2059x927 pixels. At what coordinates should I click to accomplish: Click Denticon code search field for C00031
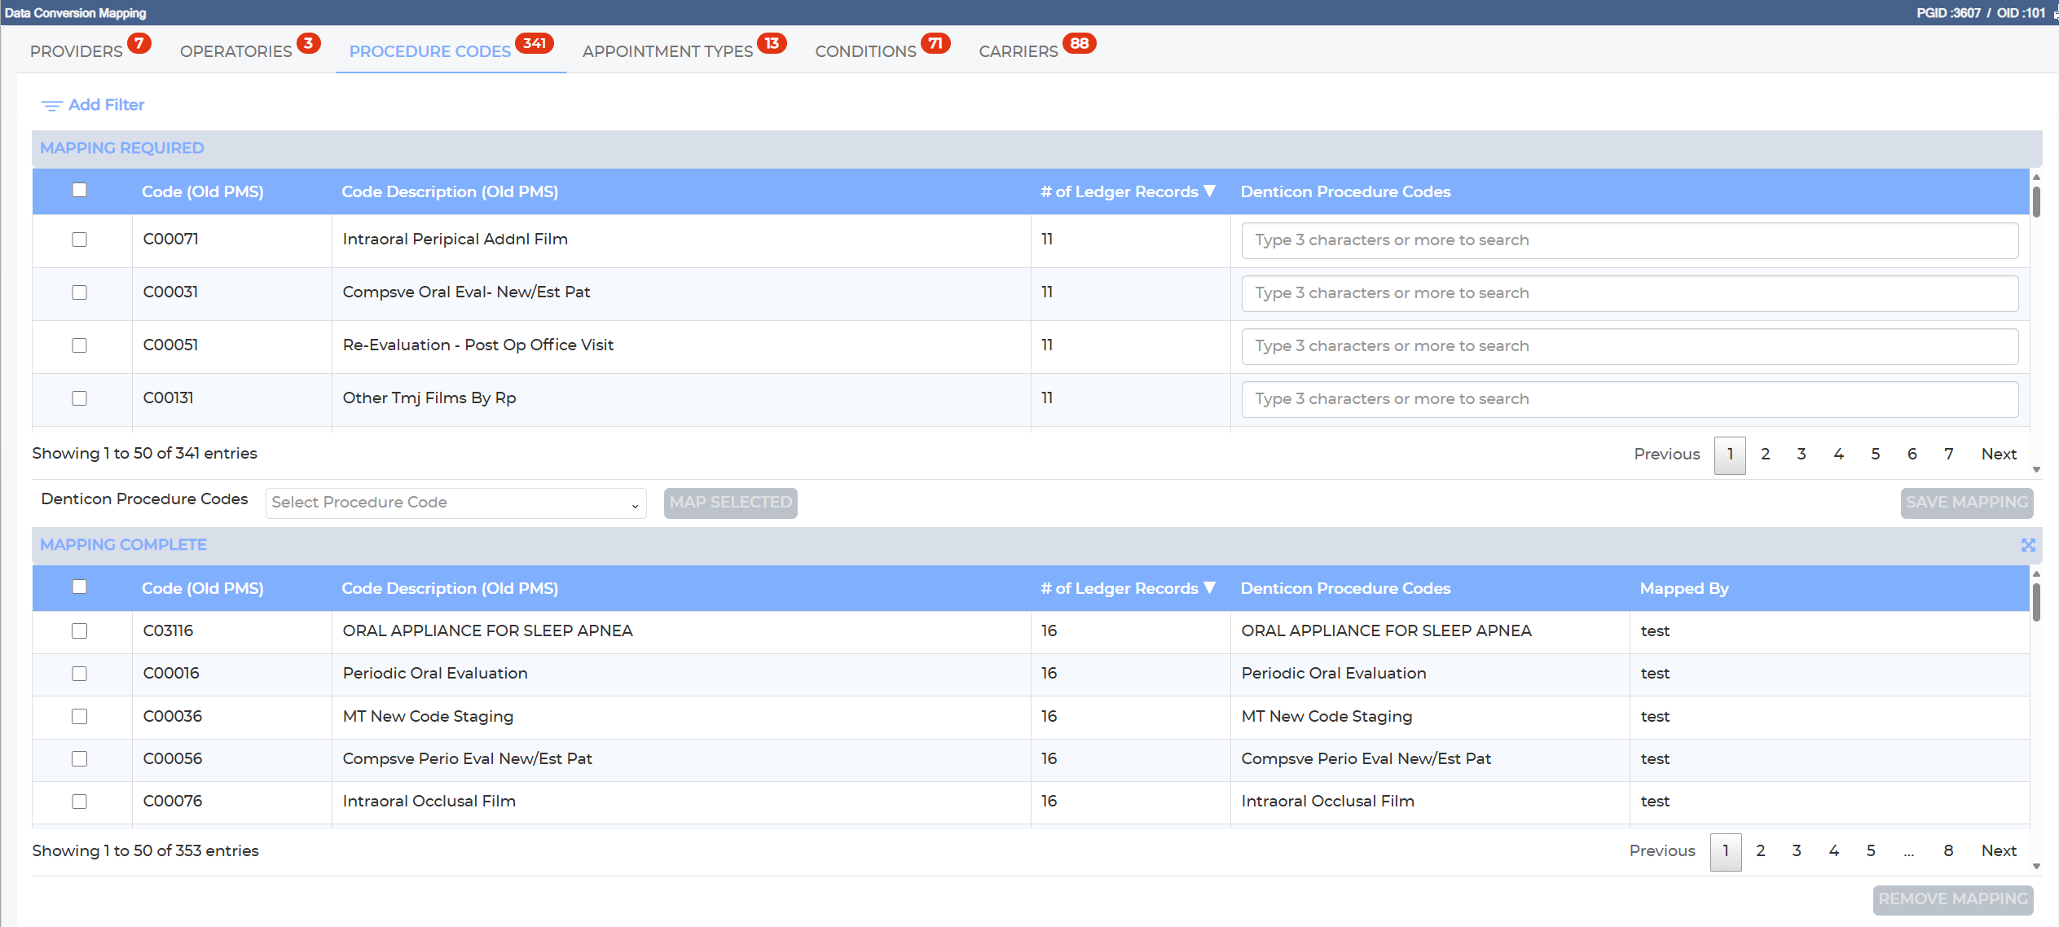click(x=1630, y=293)
